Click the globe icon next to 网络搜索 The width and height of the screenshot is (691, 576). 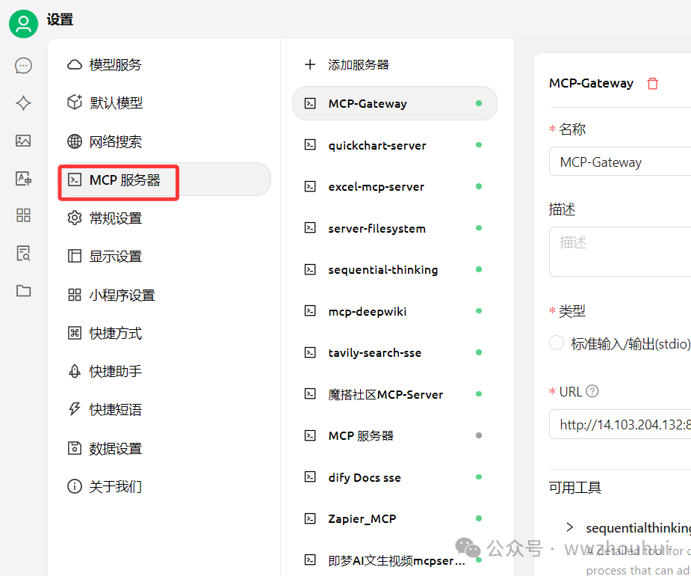coord(75,141)
